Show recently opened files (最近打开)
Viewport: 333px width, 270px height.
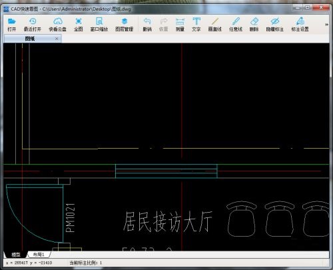click(33, 24)
